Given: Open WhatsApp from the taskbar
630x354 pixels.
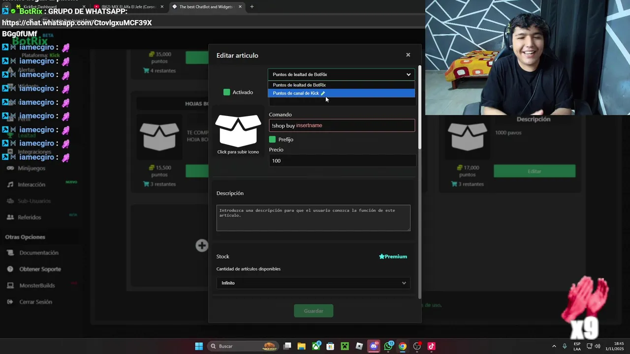Looking at the screenshot, I should pyautogui.click(x=388, y=346).
